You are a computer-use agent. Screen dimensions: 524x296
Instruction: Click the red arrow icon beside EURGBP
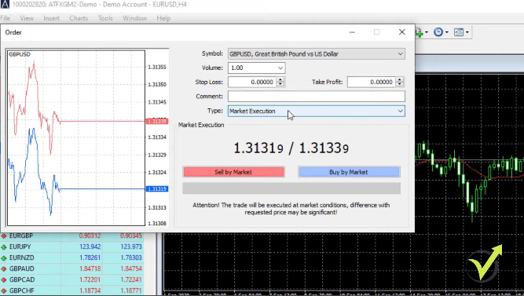[4, 236]
